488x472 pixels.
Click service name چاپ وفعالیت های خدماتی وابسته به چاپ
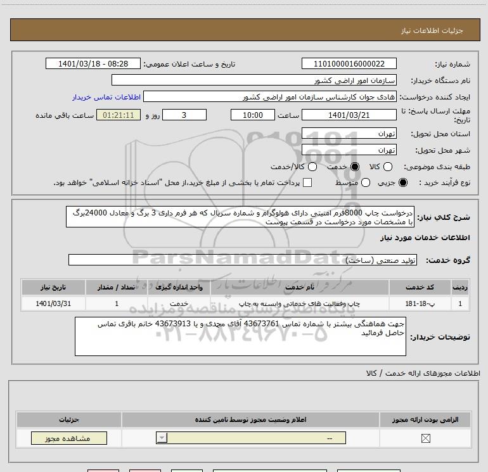[299, 303]
